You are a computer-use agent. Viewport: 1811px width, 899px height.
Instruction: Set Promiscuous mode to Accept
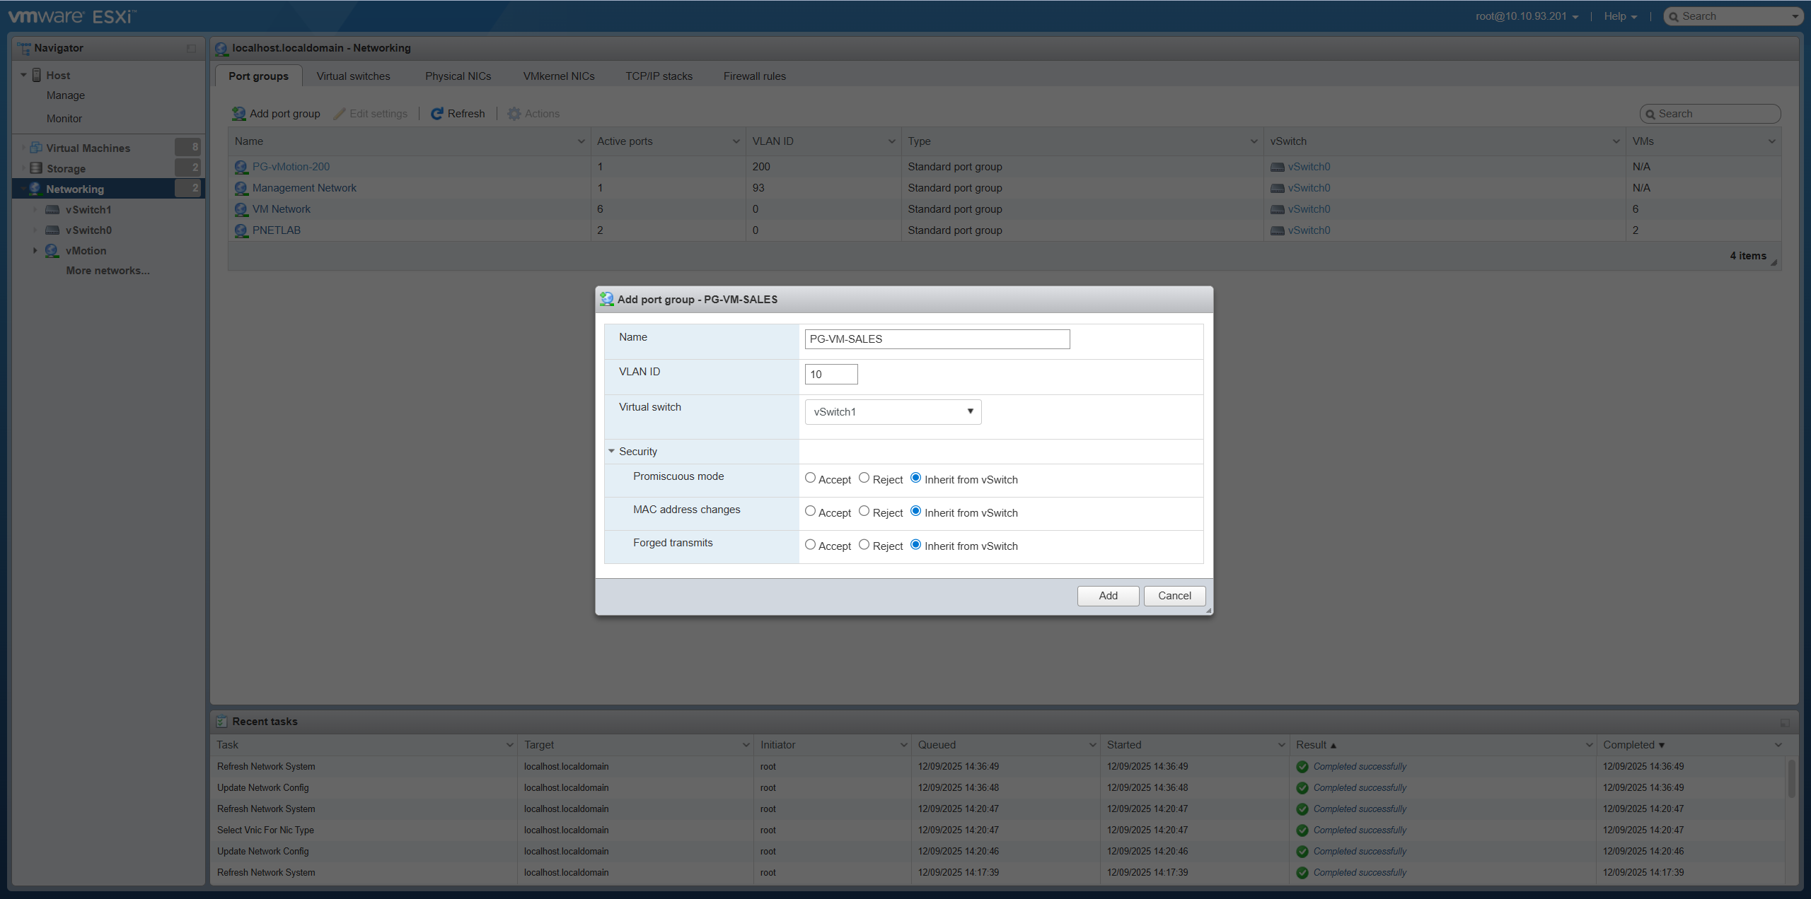pos(810,478)
